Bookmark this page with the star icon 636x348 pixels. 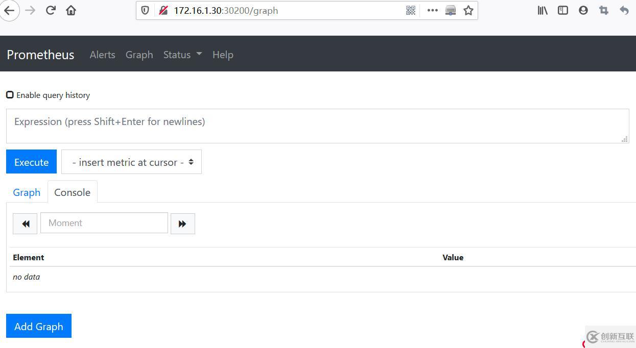468,10
